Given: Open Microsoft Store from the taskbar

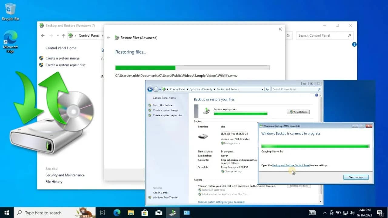Looking at the screenshot, I should [x=145, y=213].
